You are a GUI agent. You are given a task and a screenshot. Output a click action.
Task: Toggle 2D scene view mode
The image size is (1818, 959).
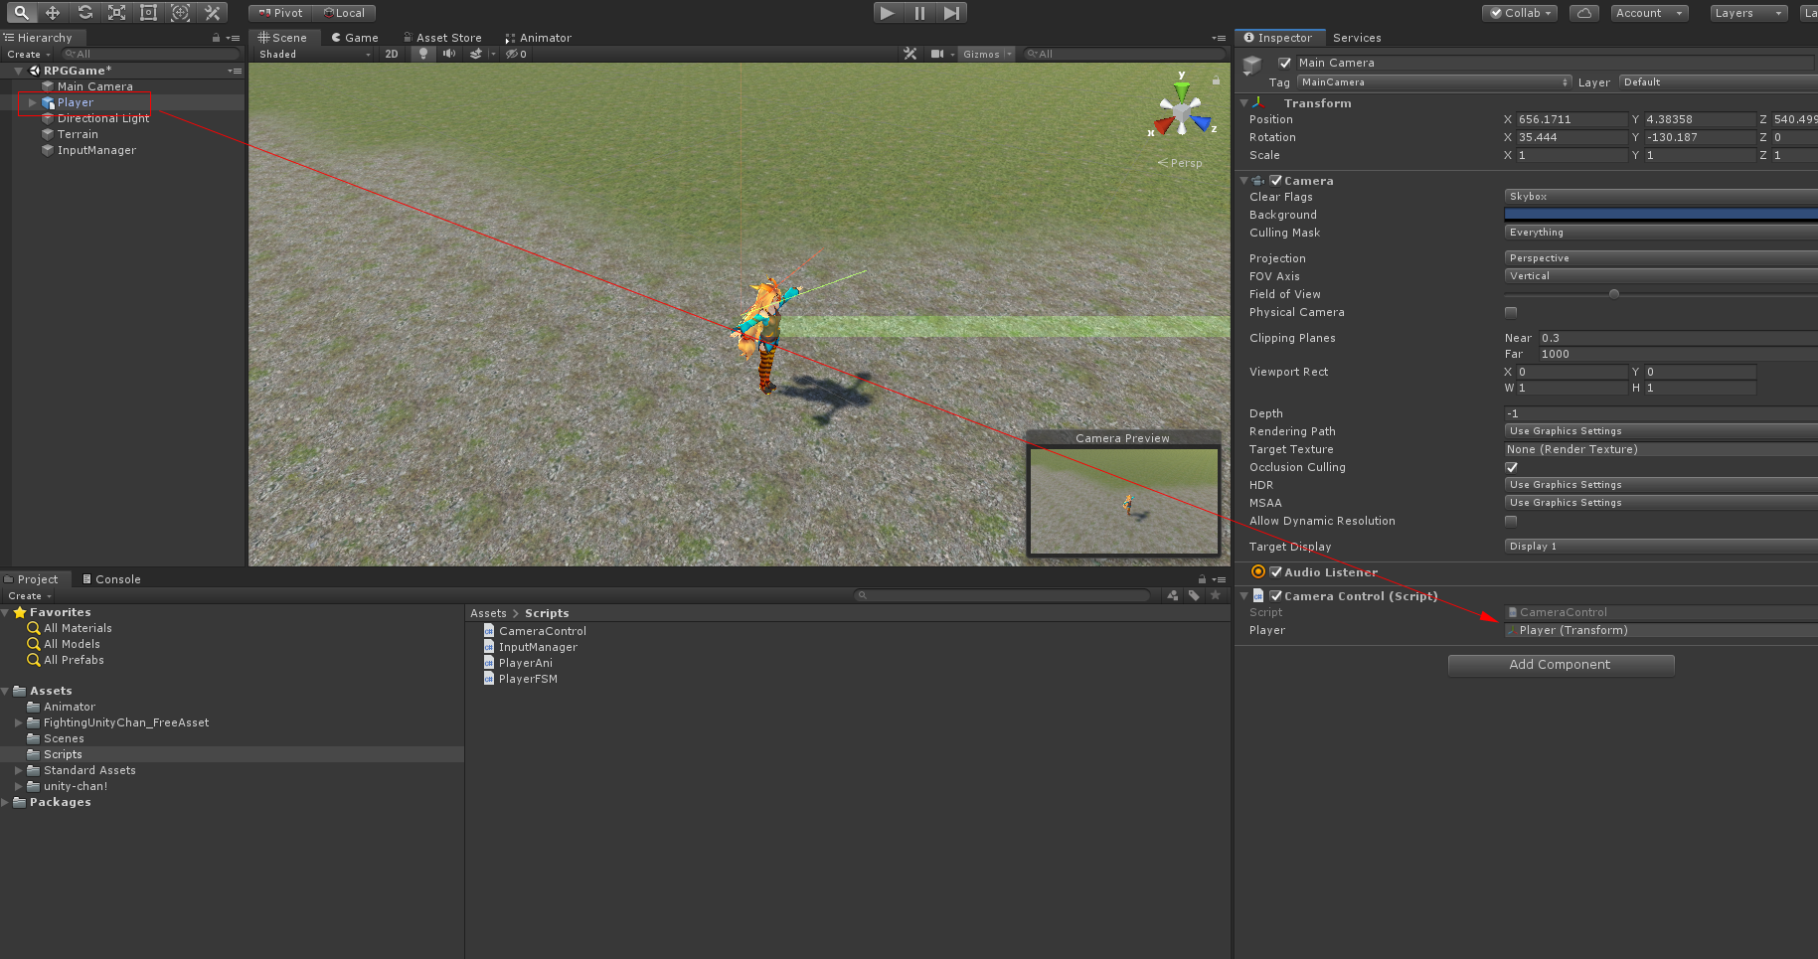392,54
